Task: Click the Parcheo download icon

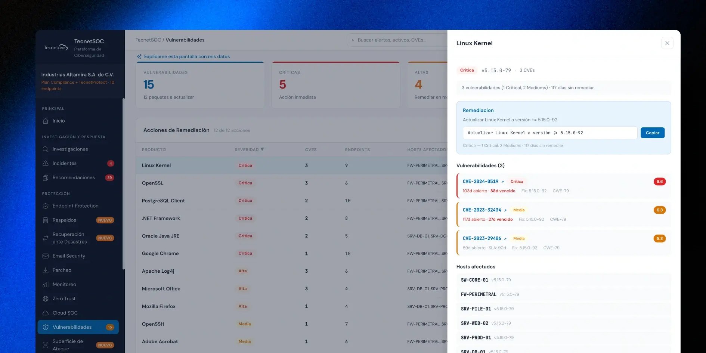Action: 46,270
